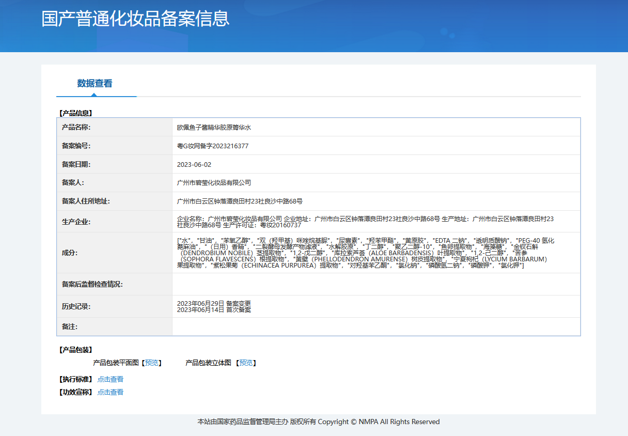Click the empty 备注 value cell
Viewport: 628px width, 436px height.
coord(376,327)
